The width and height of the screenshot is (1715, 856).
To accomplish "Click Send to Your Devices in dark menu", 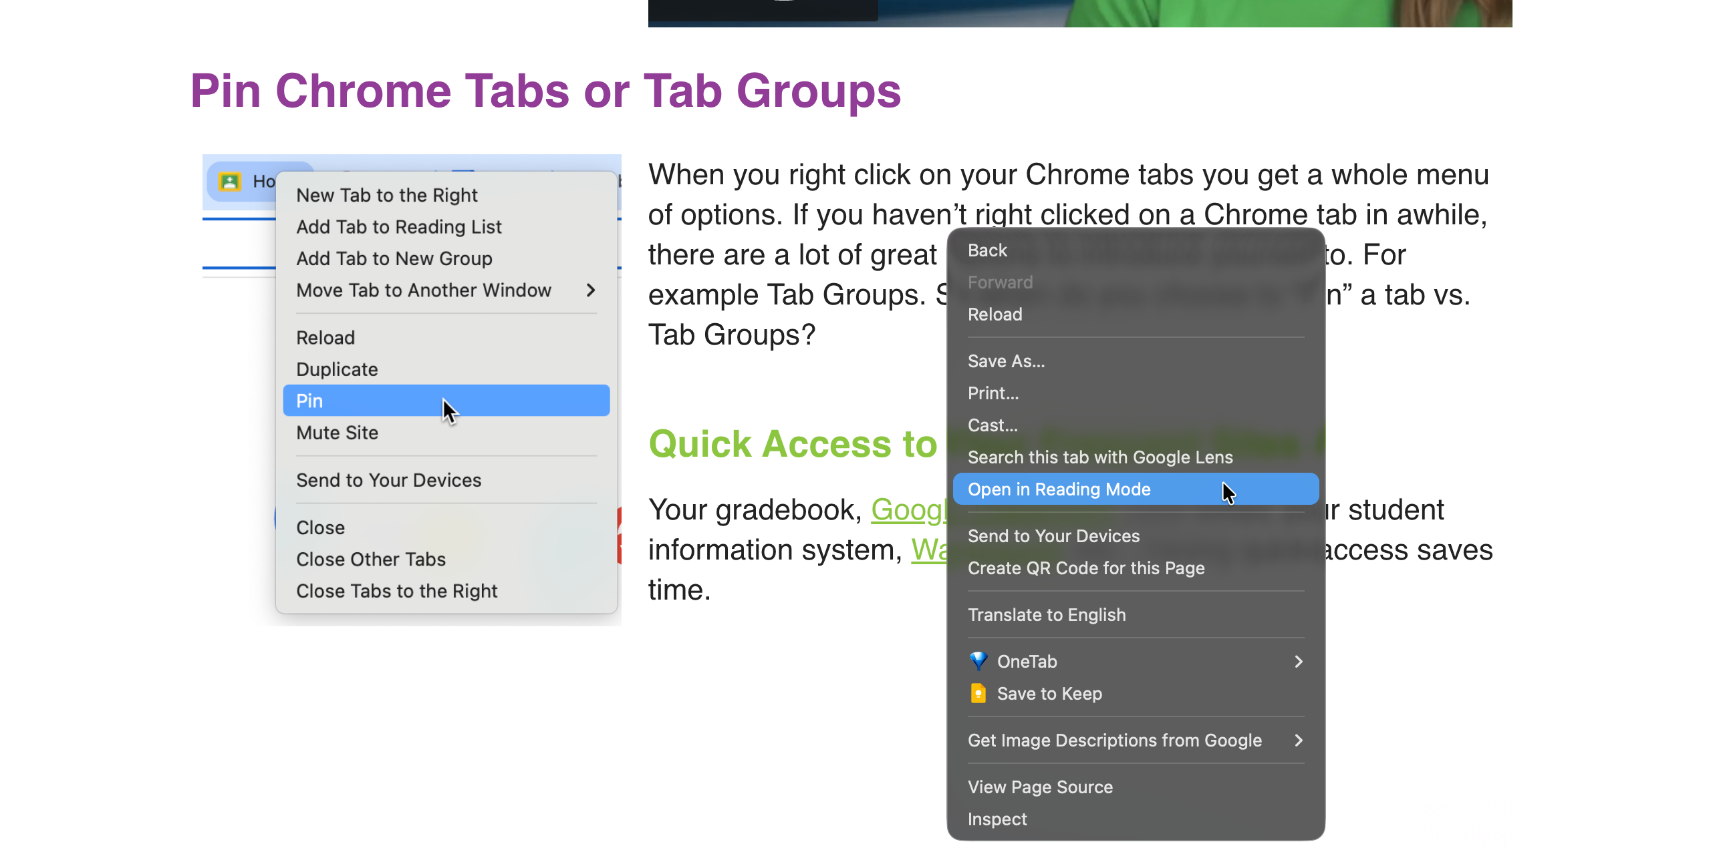I will pyautogui.click(x=1053, y=536).
